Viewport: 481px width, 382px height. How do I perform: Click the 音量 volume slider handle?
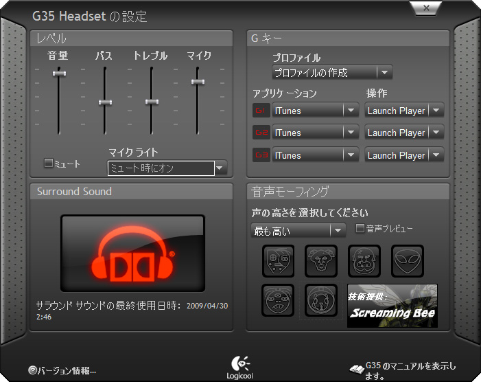tap(59, 73)
